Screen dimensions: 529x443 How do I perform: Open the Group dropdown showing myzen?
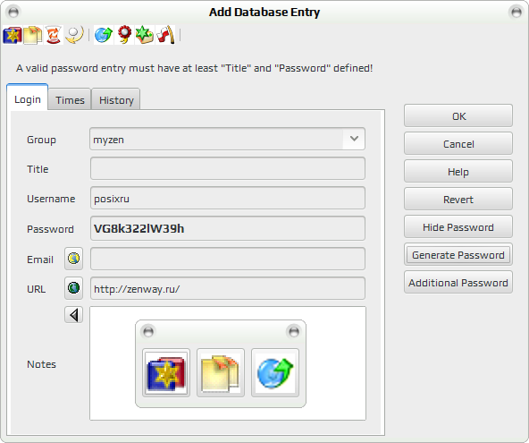click(227, 139)
